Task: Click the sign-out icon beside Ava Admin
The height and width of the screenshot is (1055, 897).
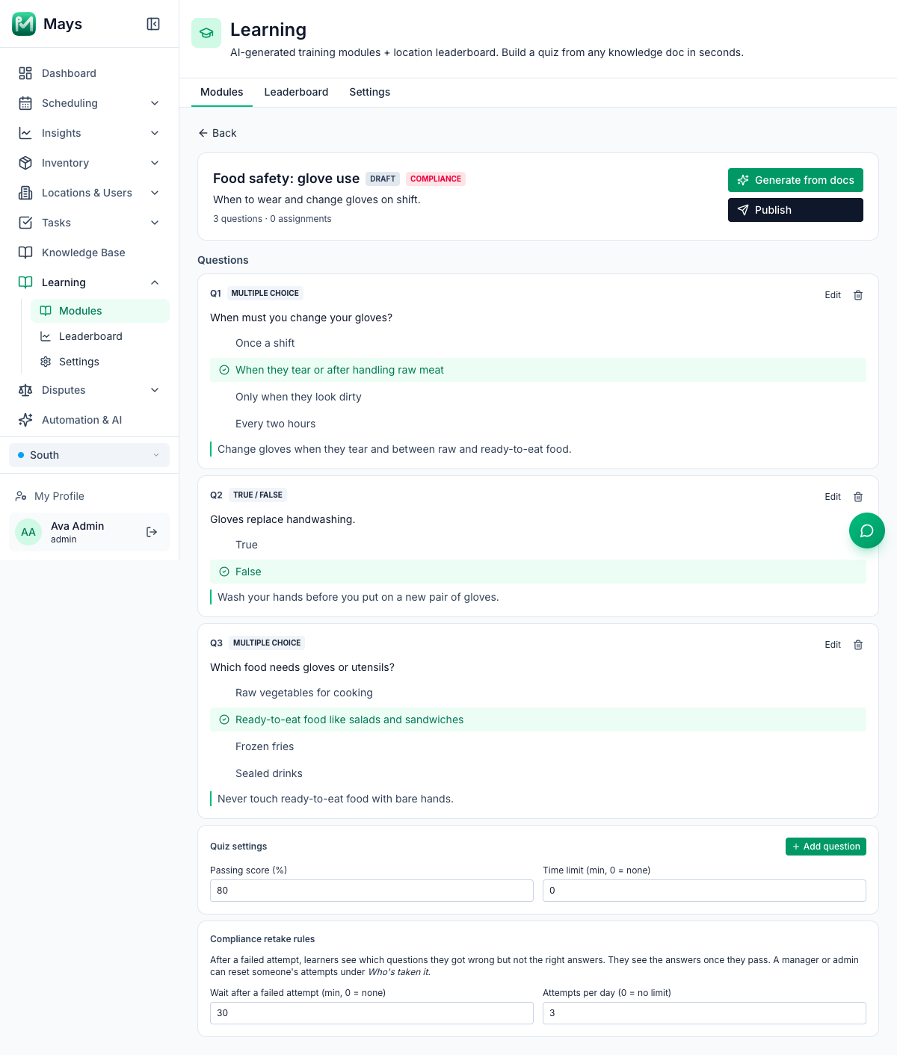Action: [152, 532]
